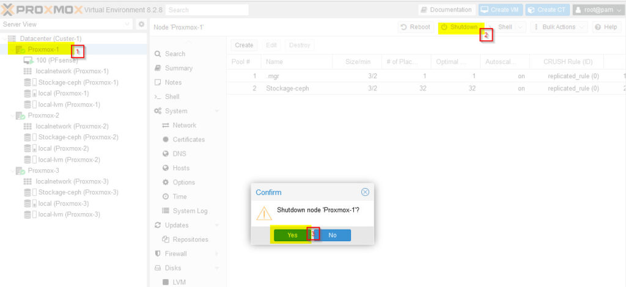Viewport: 626px width, 287px height.
Task: Open the root@pam user menu
Action: [x=598, y=10]
